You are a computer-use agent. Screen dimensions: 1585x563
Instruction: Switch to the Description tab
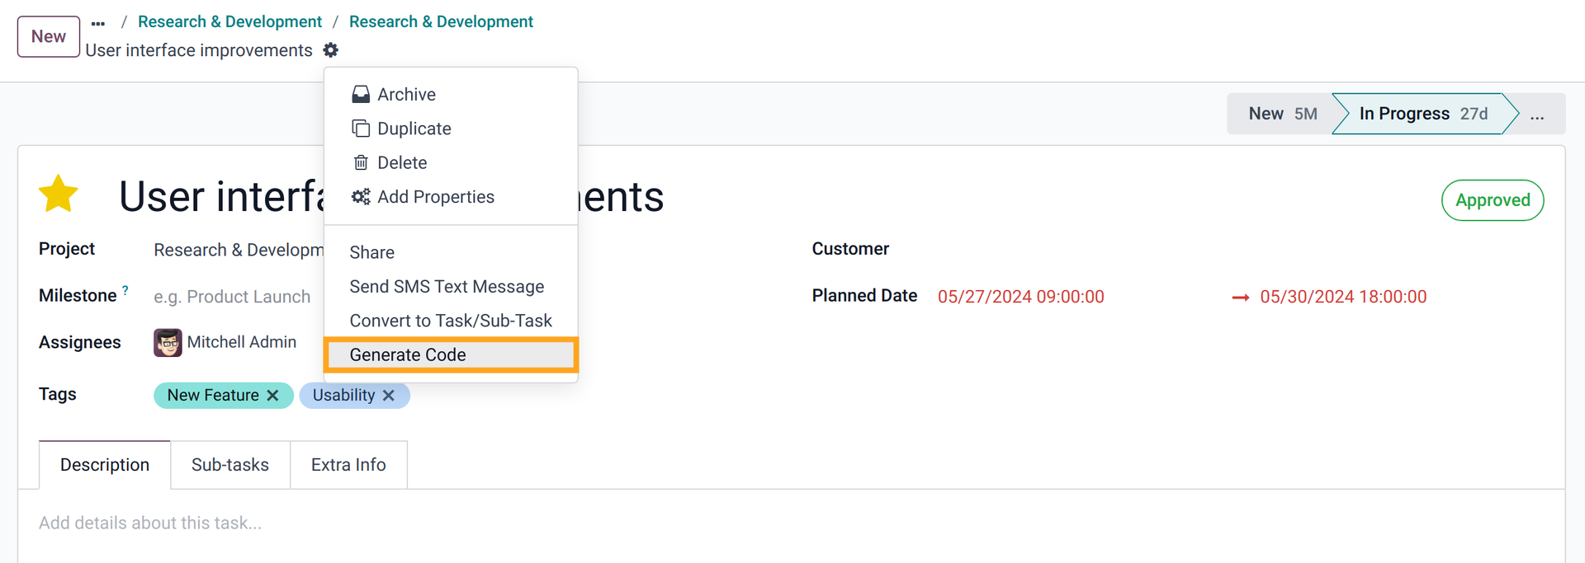pos(105,465)
